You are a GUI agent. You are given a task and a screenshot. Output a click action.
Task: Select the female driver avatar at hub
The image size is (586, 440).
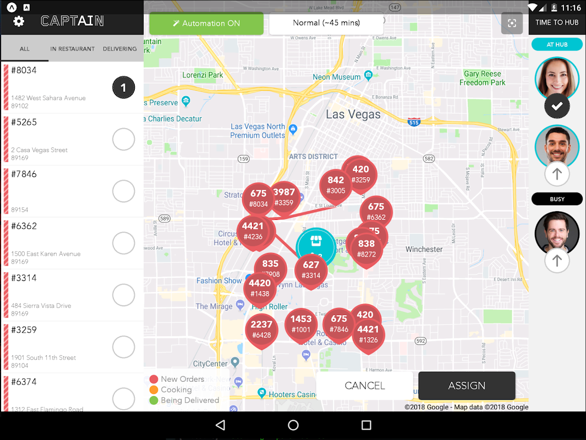(x=557, y=79)
